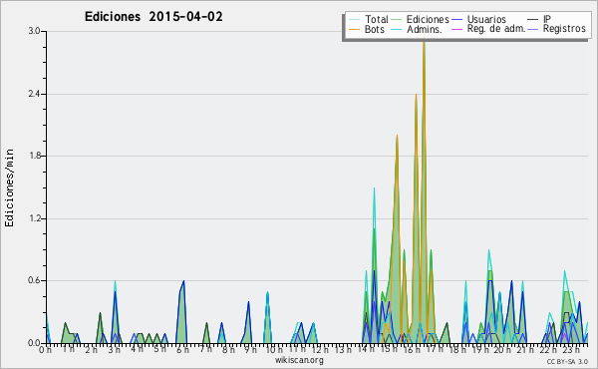Click the 1.8 value on y-axis

[x=34, y=156]
